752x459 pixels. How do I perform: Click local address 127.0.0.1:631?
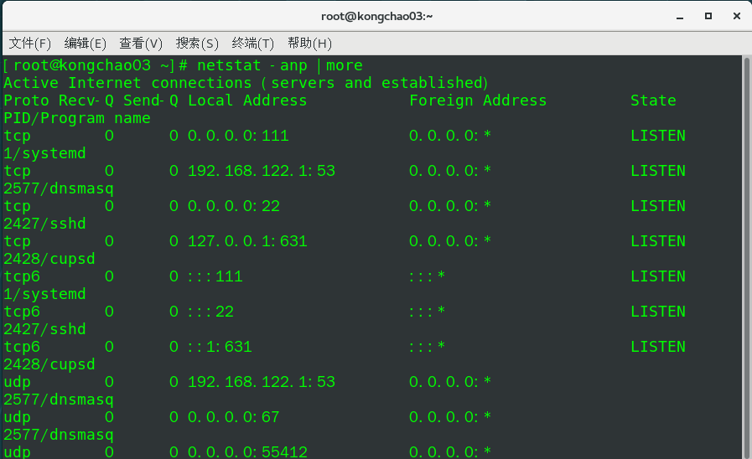click(x=247, y=241)
